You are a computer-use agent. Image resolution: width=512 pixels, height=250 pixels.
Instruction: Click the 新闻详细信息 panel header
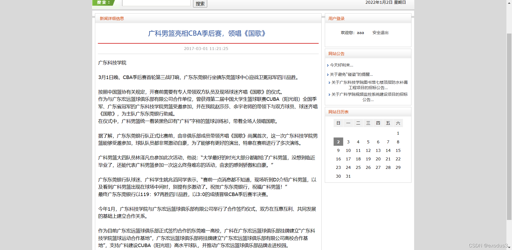tap(112, 19)
